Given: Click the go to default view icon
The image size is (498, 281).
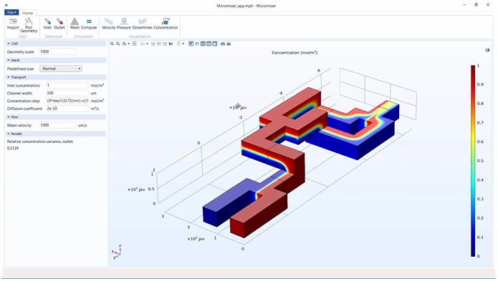Looking at the screenshot, I should click(x=142, y=44).
